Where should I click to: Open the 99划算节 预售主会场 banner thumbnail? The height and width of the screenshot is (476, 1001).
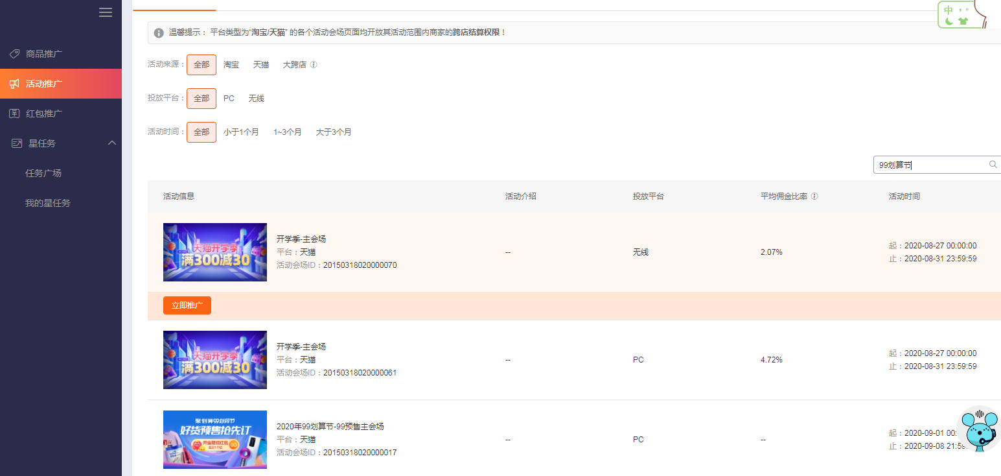click(x=215, y=440)
